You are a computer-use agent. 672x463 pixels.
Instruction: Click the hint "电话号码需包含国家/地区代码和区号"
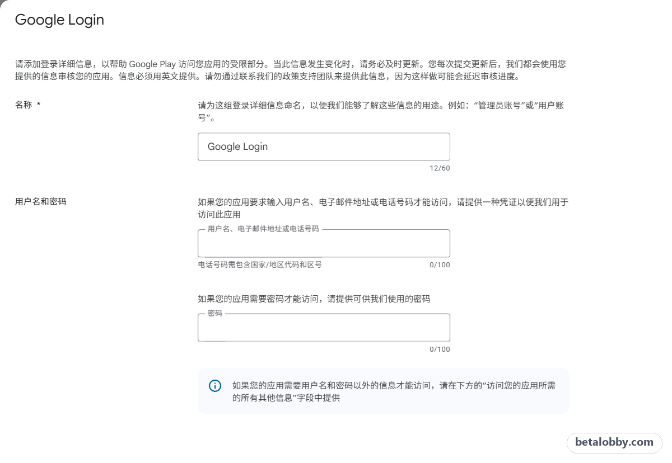pyautogui.click(x=260, y=264)
